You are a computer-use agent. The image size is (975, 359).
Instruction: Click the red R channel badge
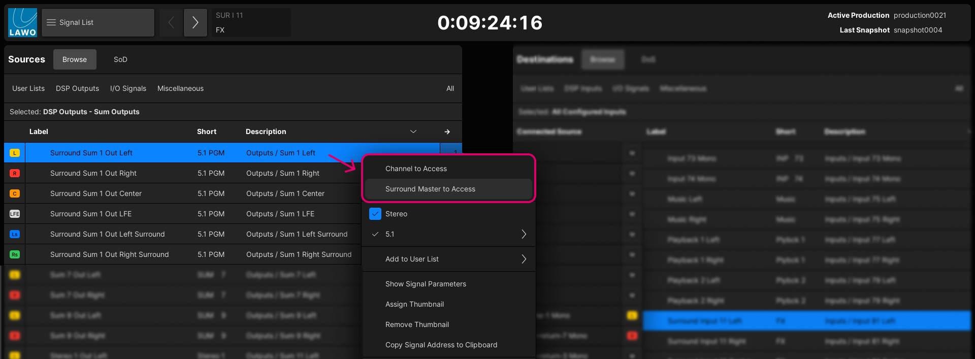coord(15,173)
